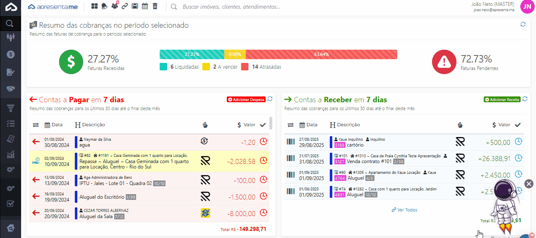Refresh the Contas a Pagar panel
This screenshot has width=536, height=238.
tap(270, 99)
